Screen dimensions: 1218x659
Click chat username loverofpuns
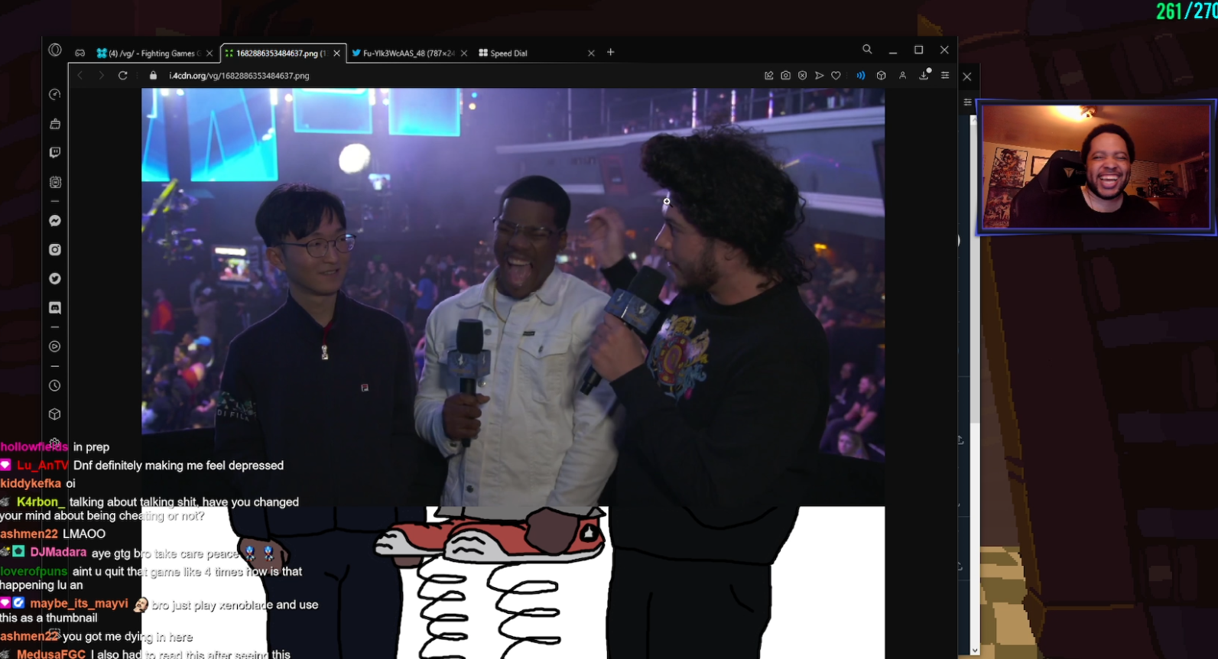[x=34, y=571]
